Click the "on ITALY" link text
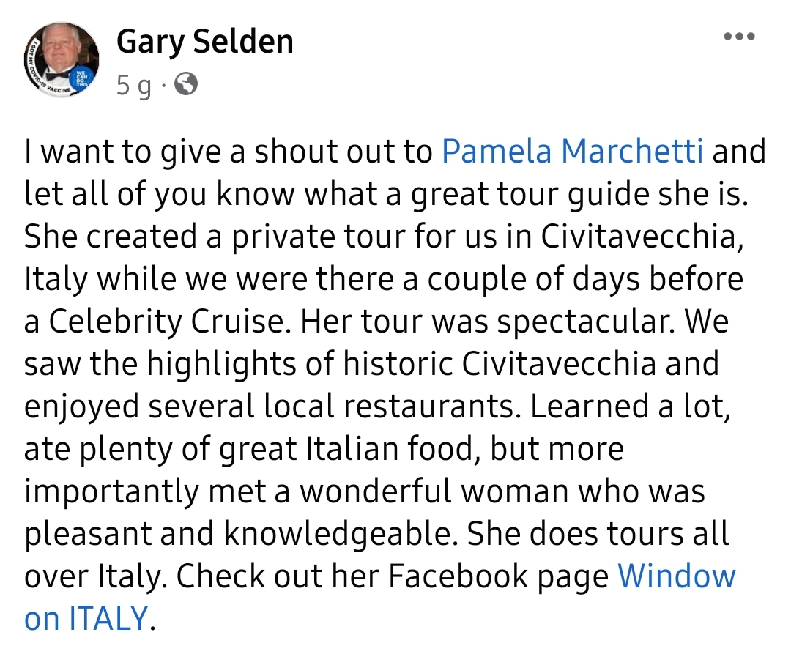 [x=86, y=618]
